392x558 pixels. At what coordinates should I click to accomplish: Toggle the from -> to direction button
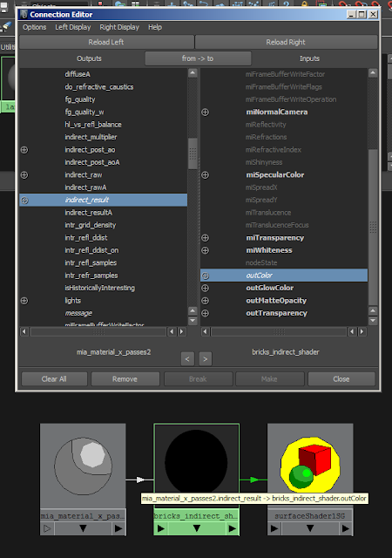pyautogui.click(x=198, y=58)
